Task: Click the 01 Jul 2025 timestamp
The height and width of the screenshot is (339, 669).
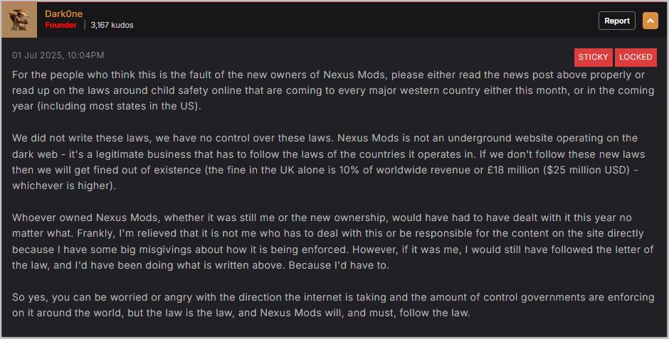Action: pyautogui.click(x=58, y=55)
